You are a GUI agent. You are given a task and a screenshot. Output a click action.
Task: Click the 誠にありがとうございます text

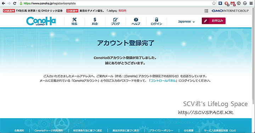coord(125,63)
